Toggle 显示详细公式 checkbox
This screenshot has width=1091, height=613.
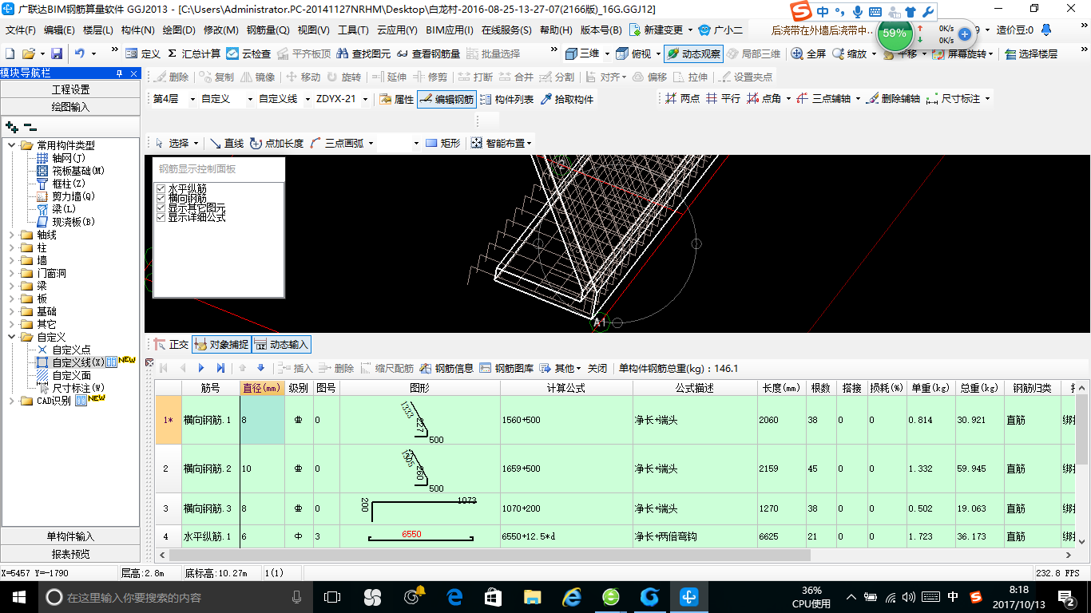pos(161,217)
